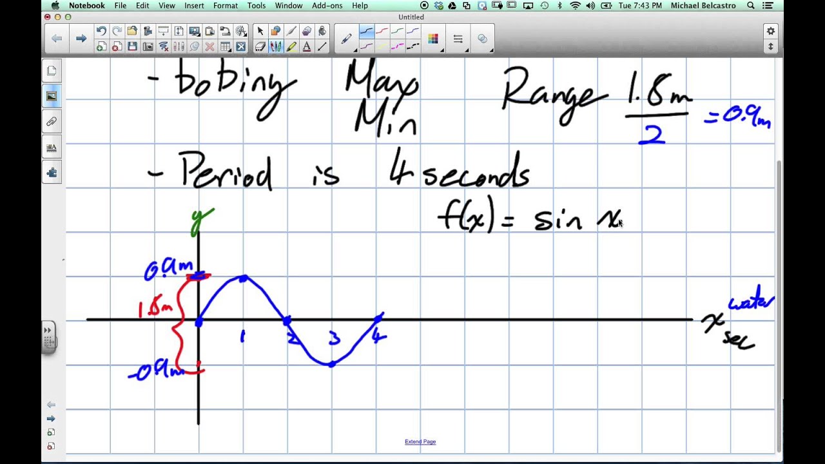825x464 pixels.
Task: Open the measurement tools compass icon
Action: (240, 31)
